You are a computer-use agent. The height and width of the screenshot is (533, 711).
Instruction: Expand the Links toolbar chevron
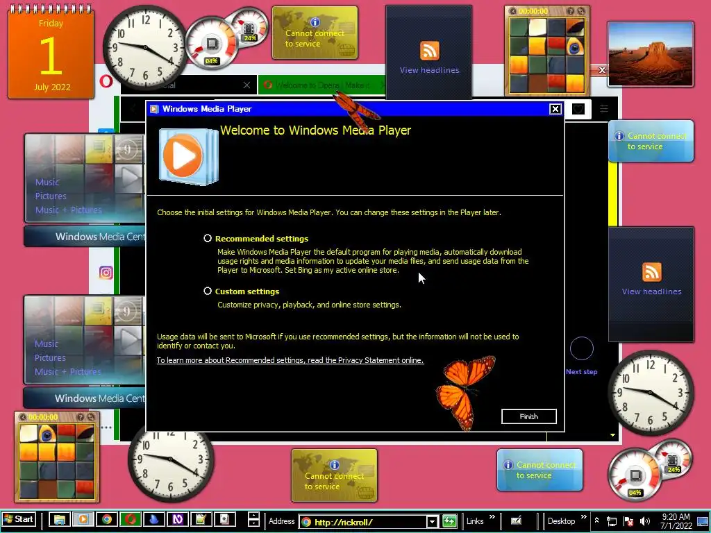click(x=492, y=517)
